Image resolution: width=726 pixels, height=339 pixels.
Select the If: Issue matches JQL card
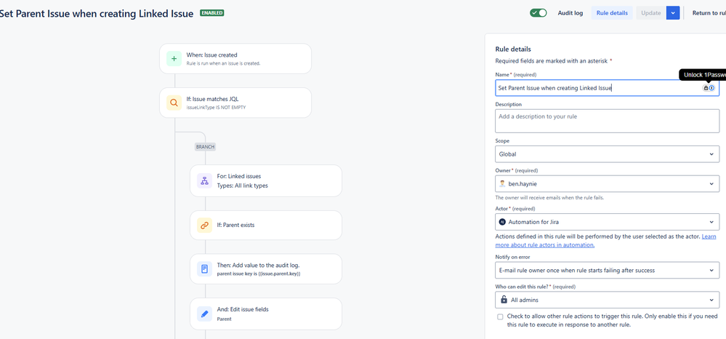pyautogui.click(x=235, y=103)
